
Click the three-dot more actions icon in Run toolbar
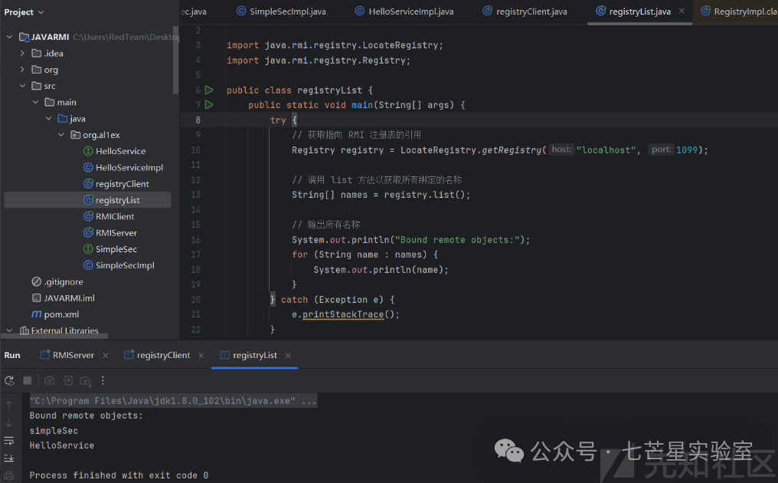click(x=103, y=380)
